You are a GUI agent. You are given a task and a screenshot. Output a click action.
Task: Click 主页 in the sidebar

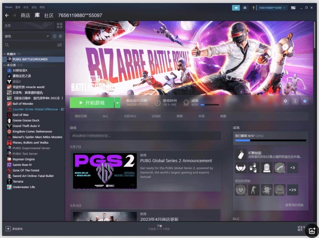(x=8, y=26)
